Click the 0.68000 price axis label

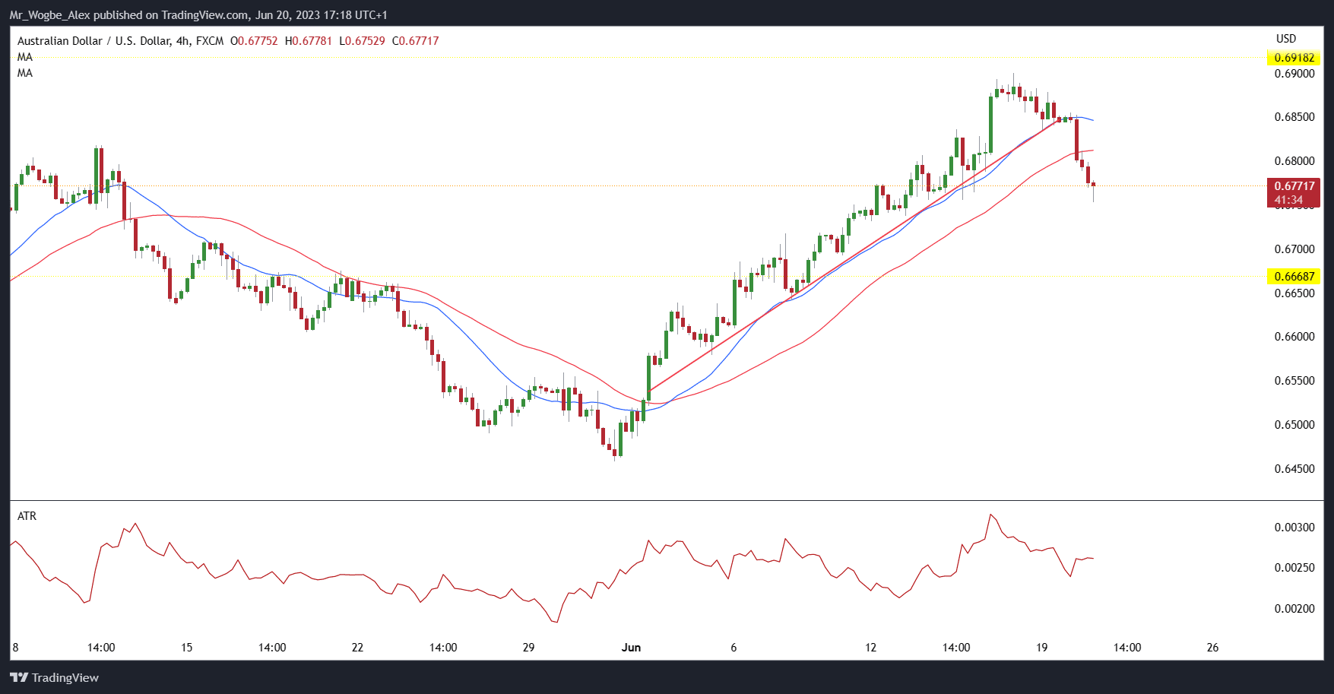[x=1294, y=161]
